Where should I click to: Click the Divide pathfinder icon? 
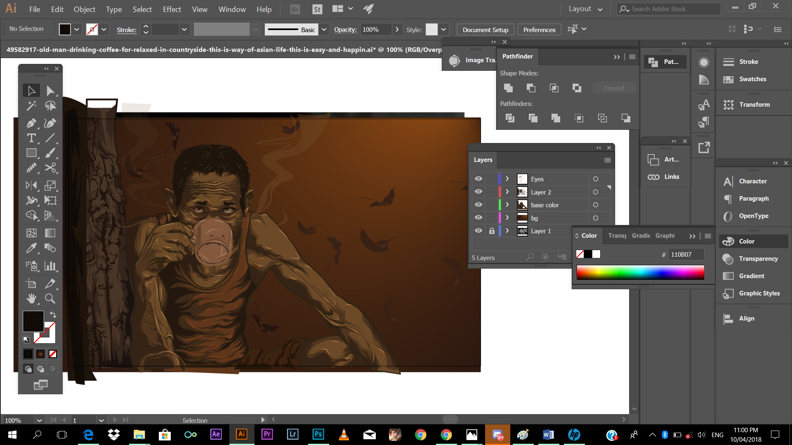point(510,118)
